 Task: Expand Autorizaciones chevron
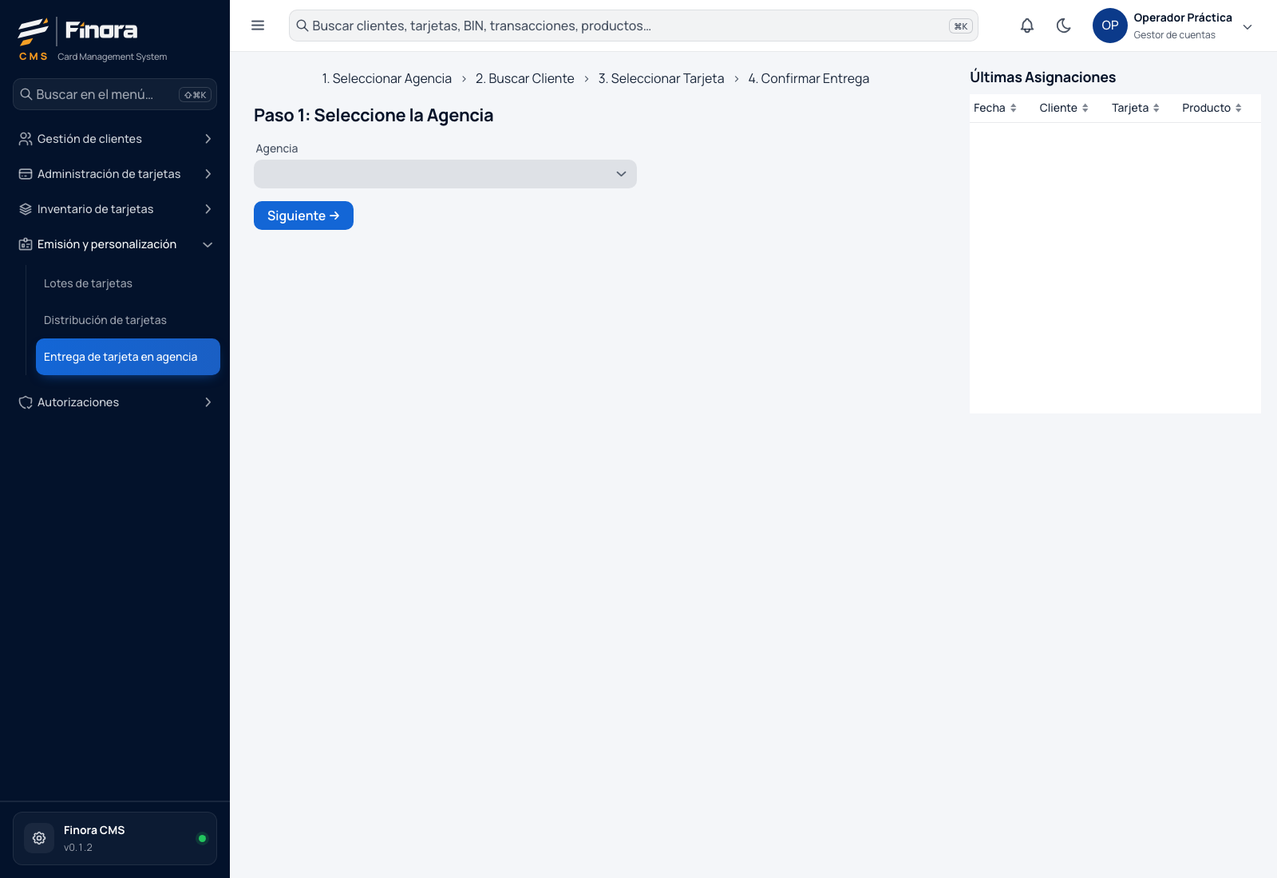[x=208, y=402]
